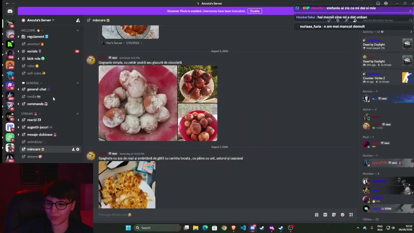The image size is (414, 233).
Task: Open Task View from taskbar
Action: 186,228
